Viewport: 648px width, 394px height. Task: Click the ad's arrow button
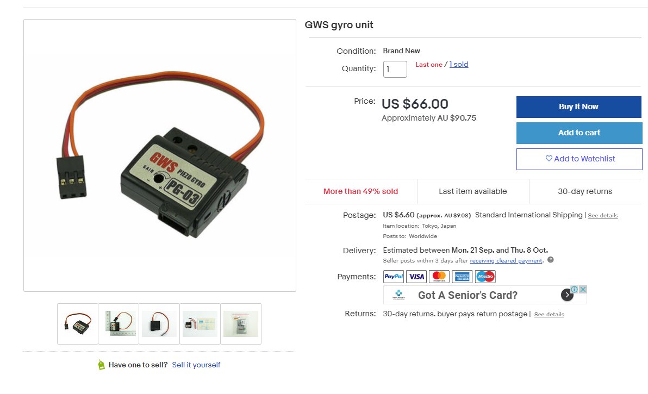[x=567, y=295]
